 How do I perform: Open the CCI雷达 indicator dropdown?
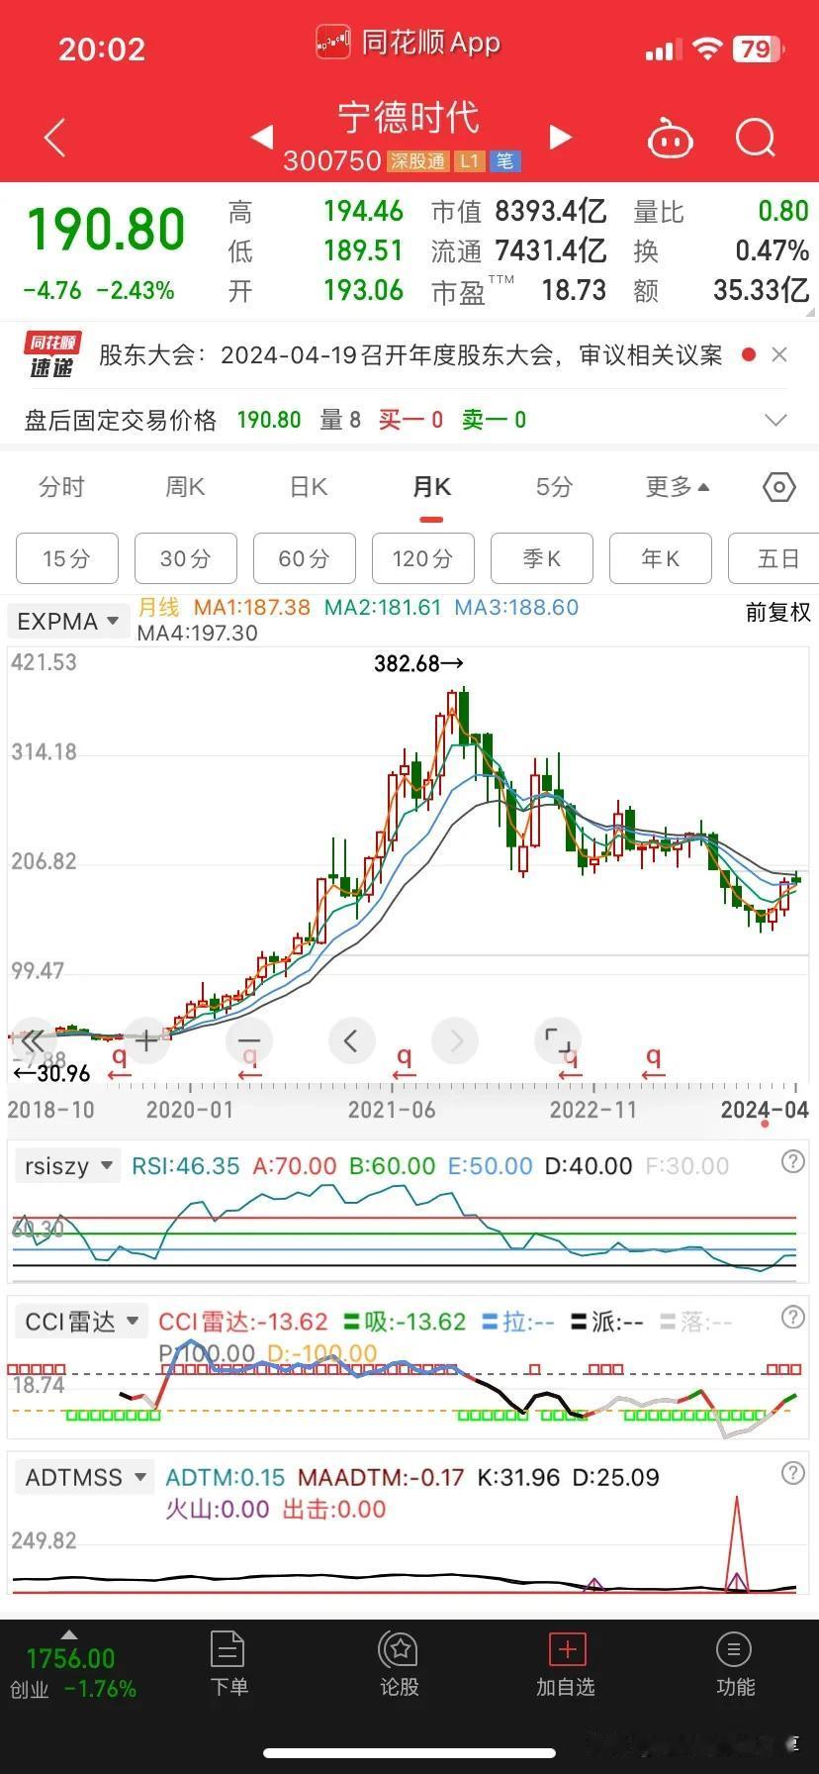(x=81, y=1322)
